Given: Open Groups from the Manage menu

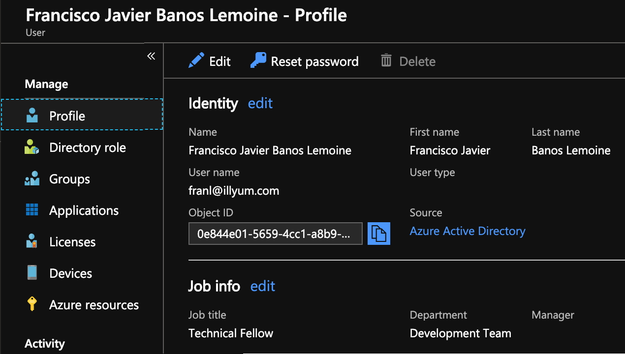Looking at the screenshot, I should pyautogui.click(x=69, y=178).
